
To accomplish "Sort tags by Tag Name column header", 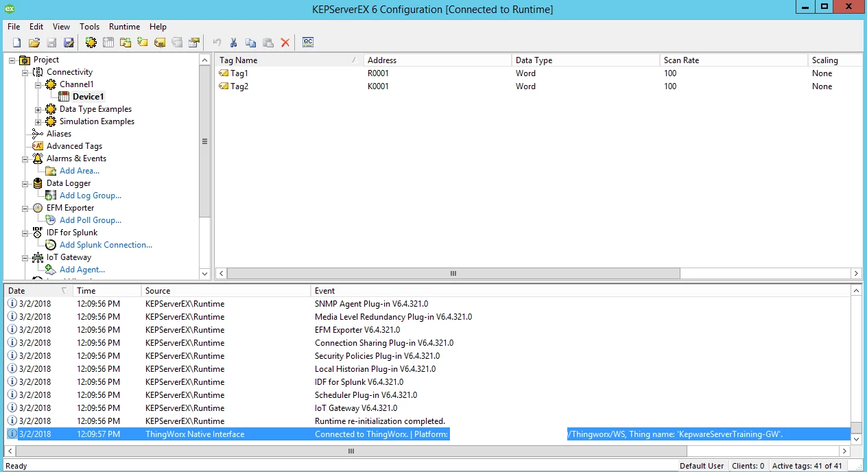I will [x=288, y=60].
